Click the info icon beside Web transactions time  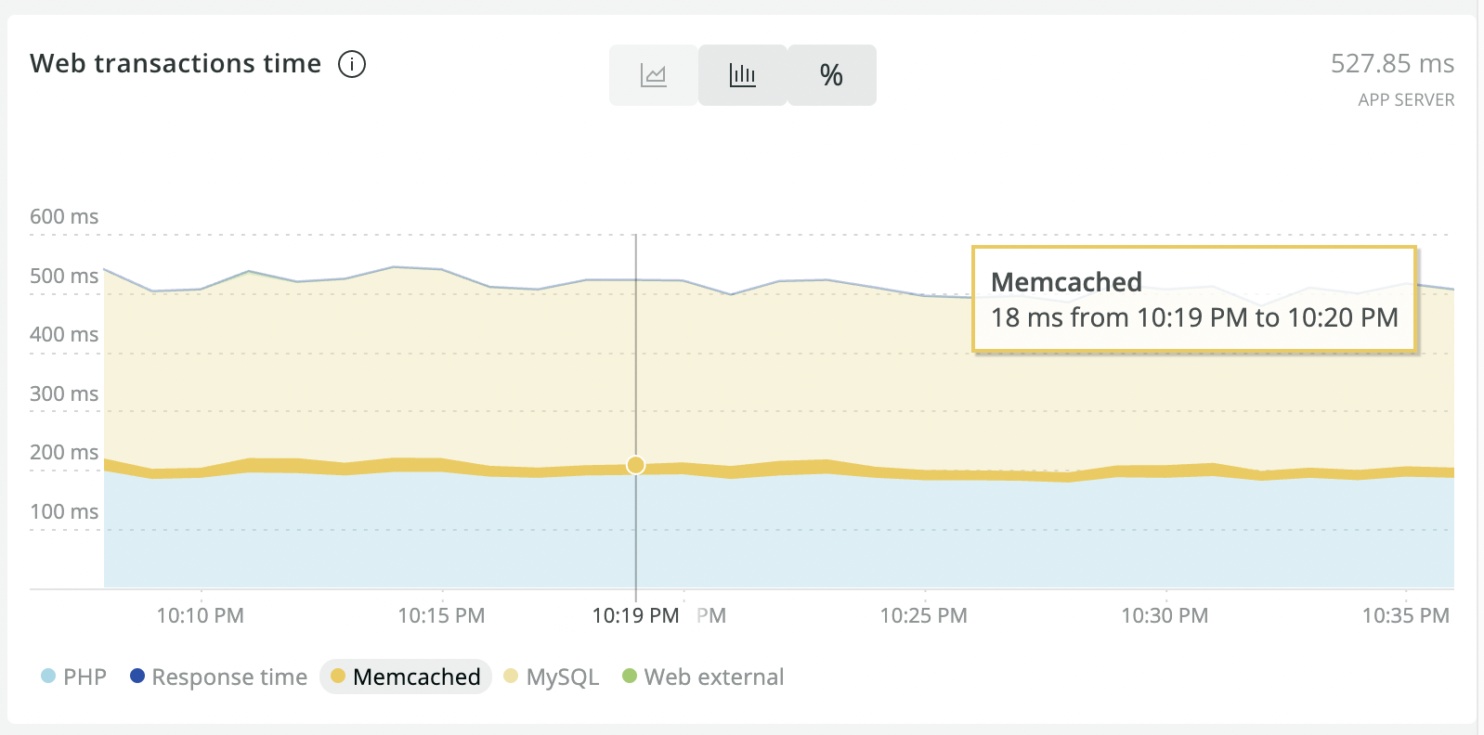pos(352,64)
